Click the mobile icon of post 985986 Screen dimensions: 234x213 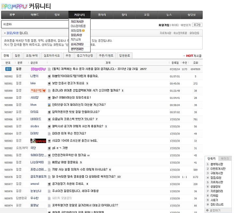coord(49,119)
